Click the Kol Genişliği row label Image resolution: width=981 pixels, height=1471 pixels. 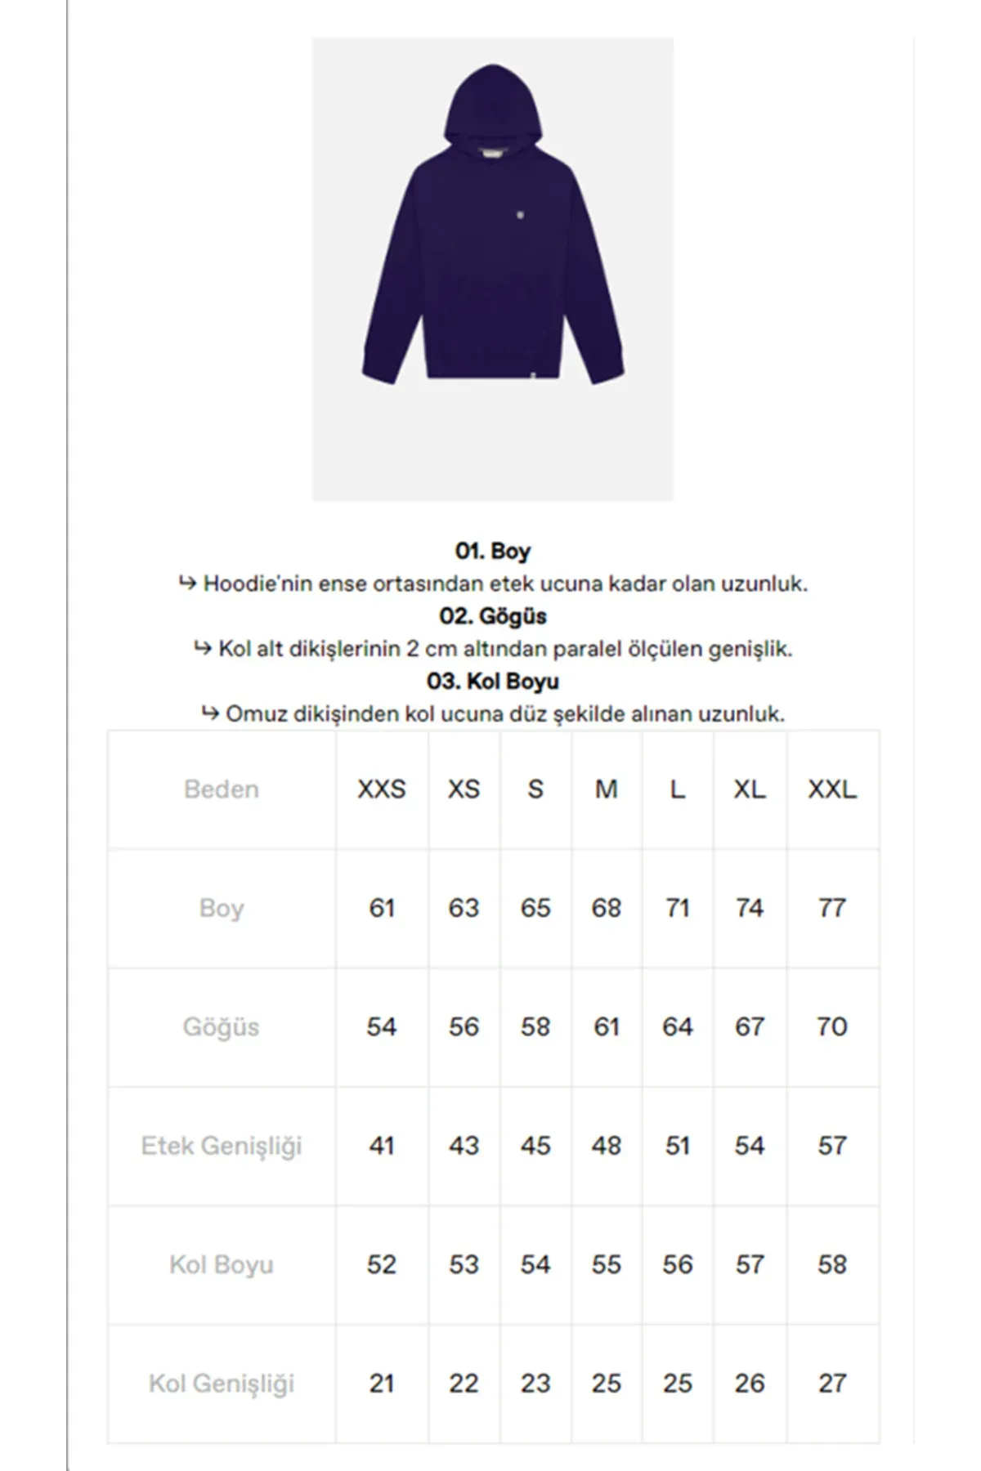point(222,1384)
